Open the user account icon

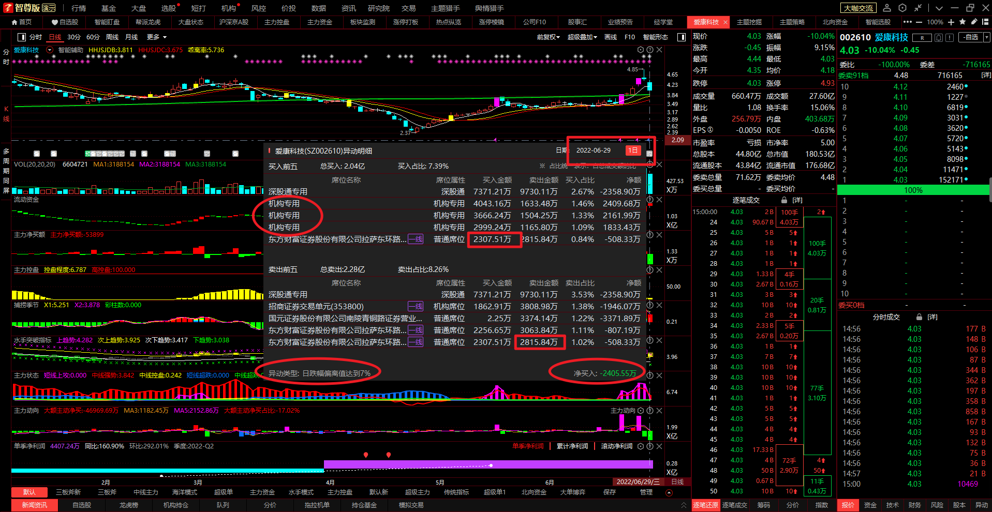point(887,8)
